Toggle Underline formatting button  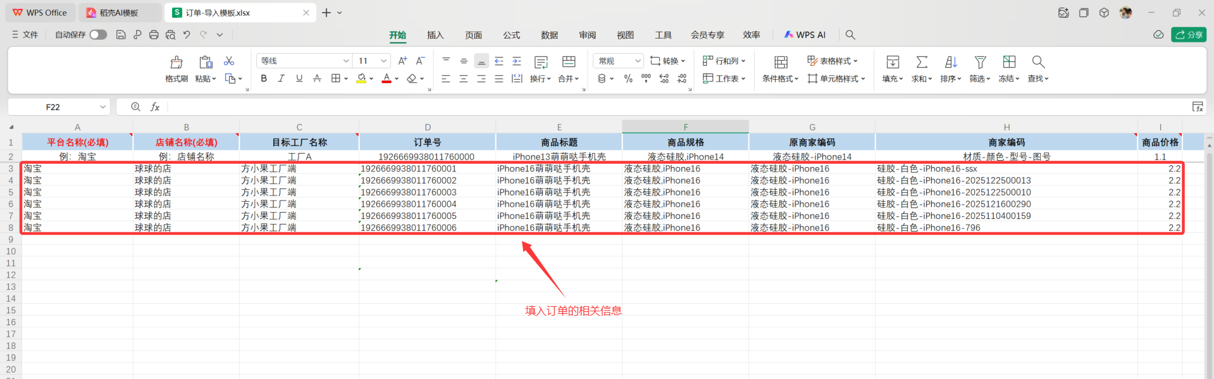(299, 78)
